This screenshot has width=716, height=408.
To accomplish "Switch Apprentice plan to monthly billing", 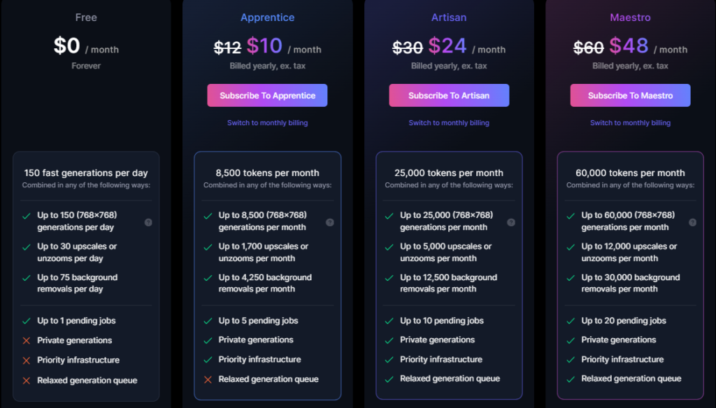I will 268,123.
